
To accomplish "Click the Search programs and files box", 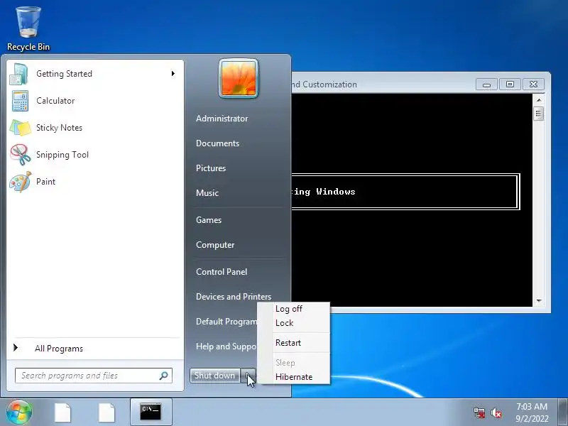I will pos(94,376).
